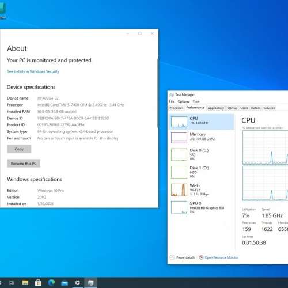Image resolution: width=288 pixels, height=288 pixels.
Task: Switch to the App history tab
Action: [216, 108]
